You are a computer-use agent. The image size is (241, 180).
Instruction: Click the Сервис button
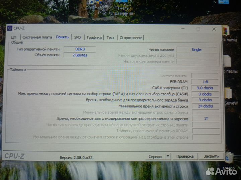(155, 157)
